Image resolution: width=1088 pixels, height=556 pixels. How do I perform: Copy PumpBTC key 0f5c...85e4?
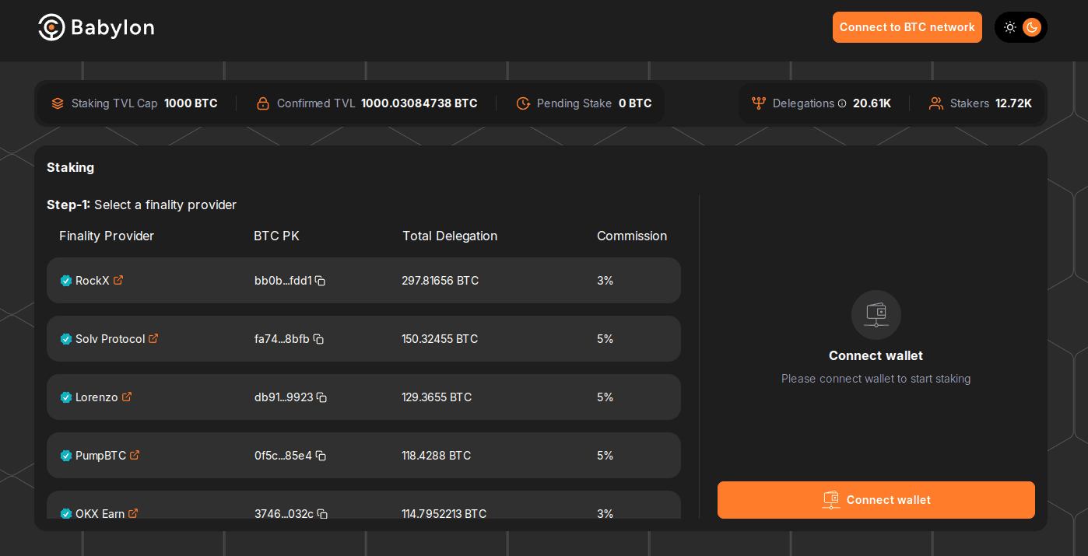[x=321, y=456]
